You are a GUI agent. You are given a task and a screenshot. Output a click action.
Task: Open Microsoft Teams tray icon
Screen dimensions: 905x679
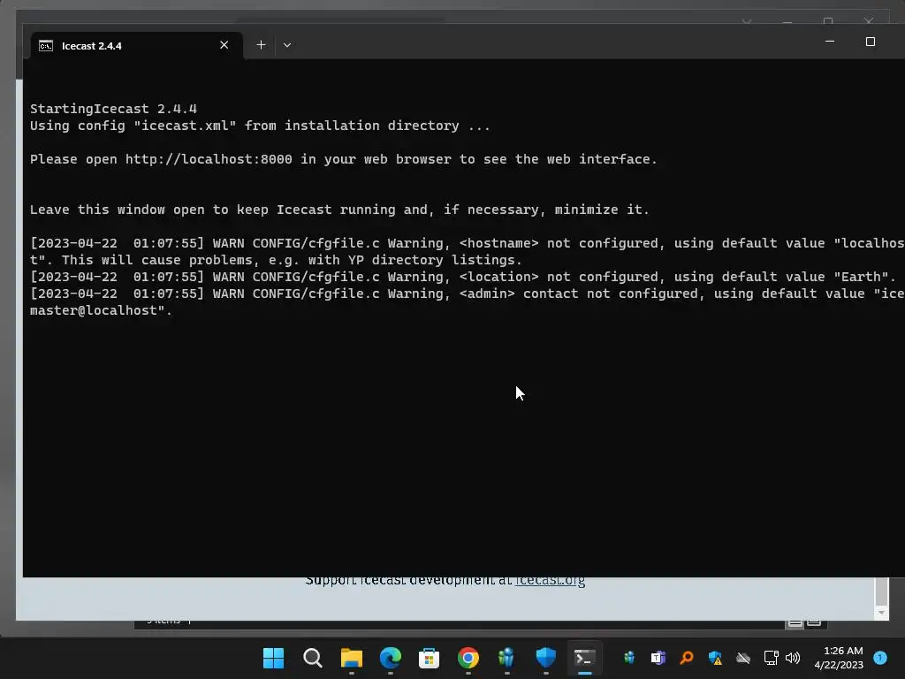click(658, 658)
